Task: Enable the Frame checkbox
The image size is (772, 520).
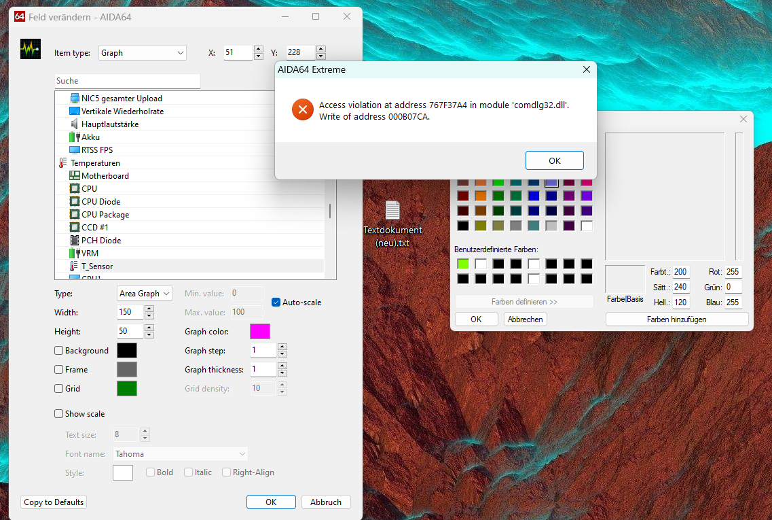Action: [x=58, y=370]
